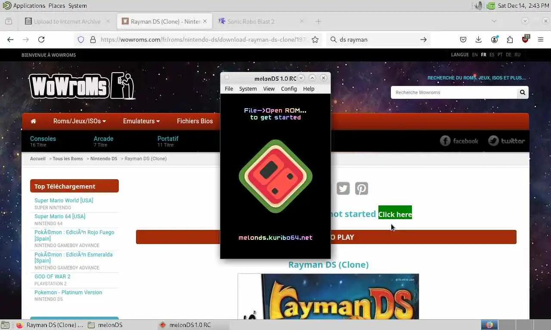The width and height of the screenshot is (551, 330).
Task: Open the Firefox account icon
Action: point(494,40)
